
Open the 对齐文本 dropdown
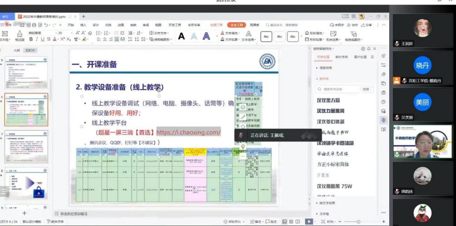[159, 33]
